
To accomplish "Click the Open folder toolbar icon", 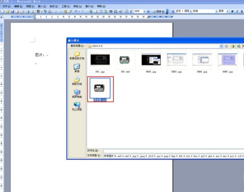I will click(x=8, y=11).
